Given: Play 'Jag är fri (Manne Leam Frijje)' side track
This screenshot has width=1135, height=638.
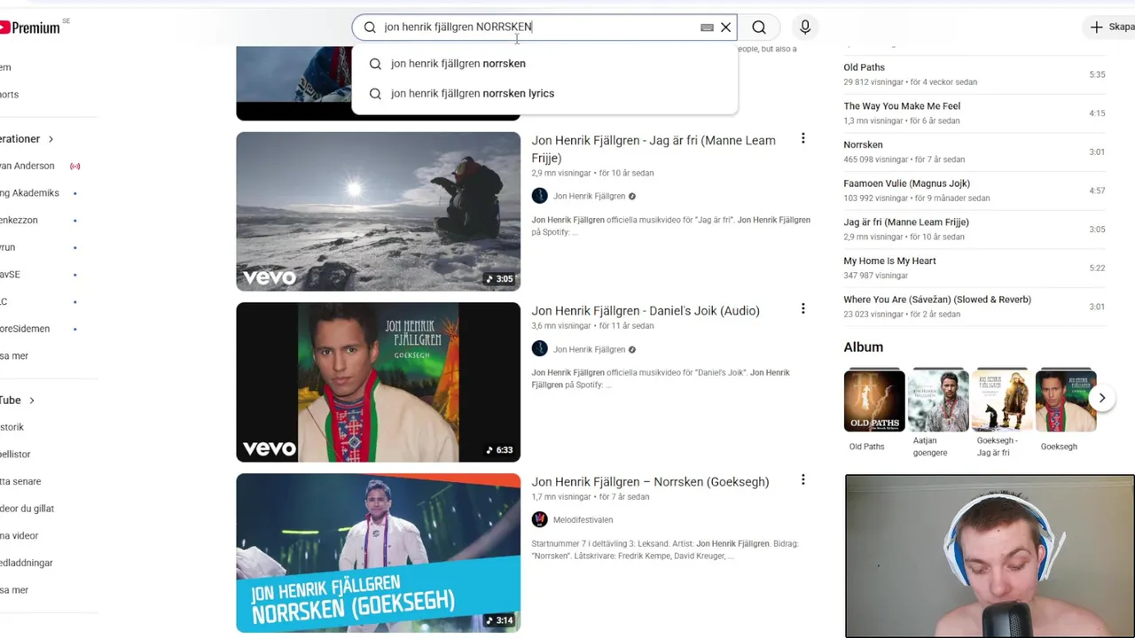Looking at the screenshot, I should click(x=974, y=230).
